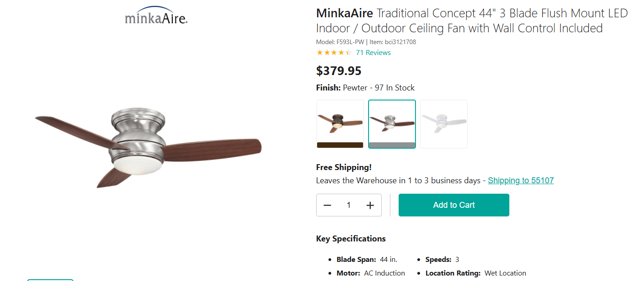Click the Model F593L-PW text
Screen dimensions: 636x281
coord(340,42)
